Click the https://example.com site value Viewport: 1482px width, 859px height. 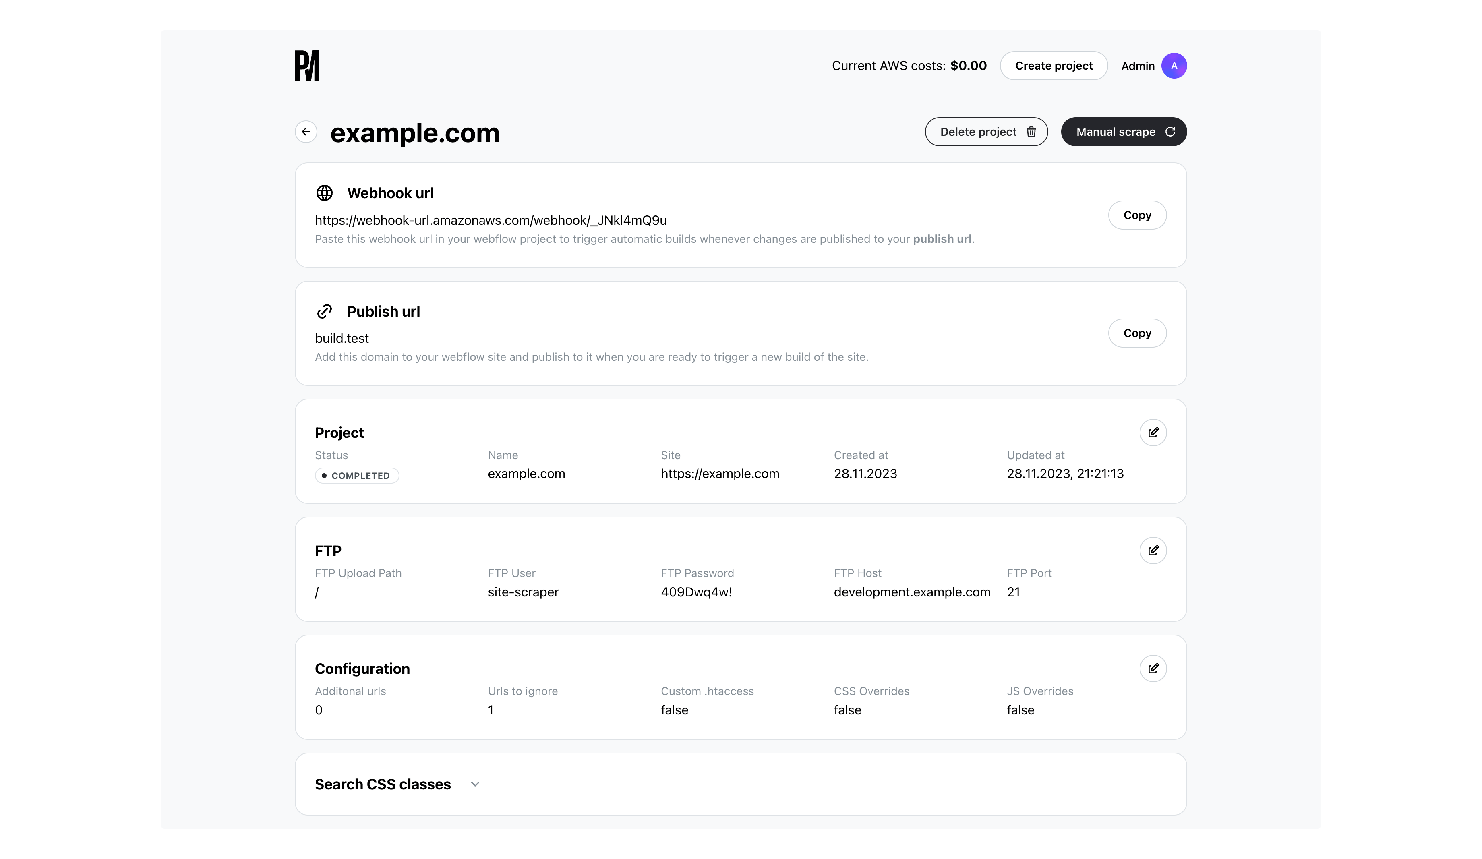(720, 474)
